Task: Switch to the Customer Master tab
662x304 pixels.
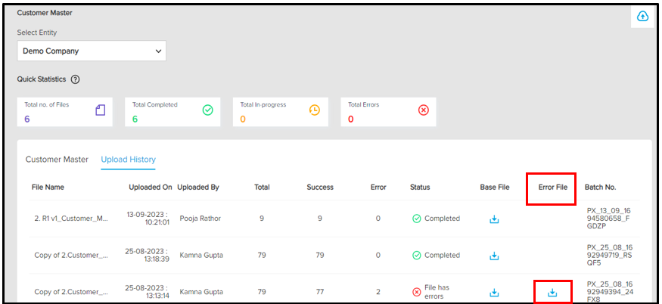Action: tap(57, 160)
